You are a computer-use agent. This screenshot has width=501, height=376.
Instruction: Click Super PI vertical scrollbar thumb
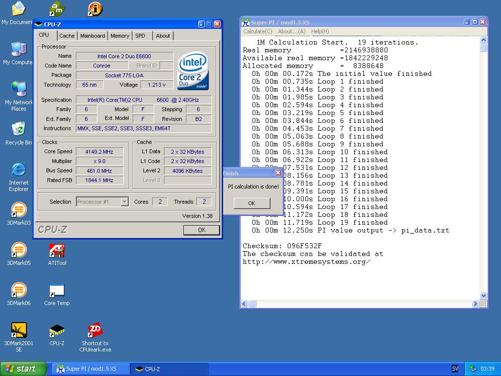(x=483, y=47)
